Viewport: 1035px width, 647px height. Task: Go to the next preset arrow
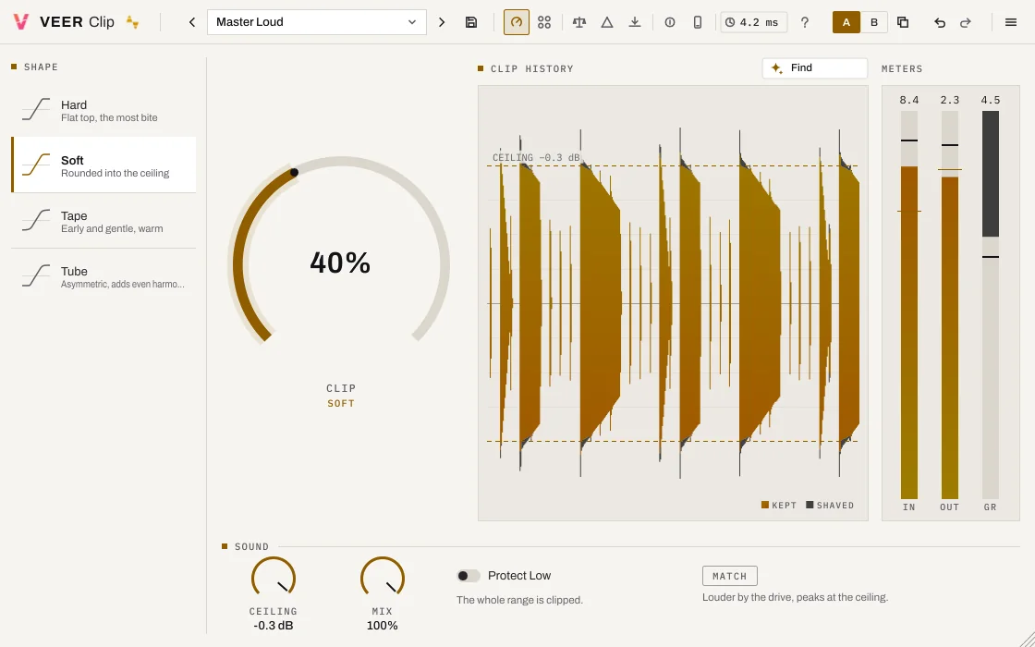[x=442, y=22]
